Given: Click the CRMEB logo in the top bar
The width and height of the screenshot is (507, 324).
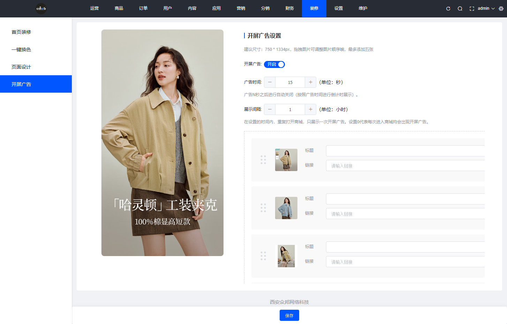Looking at the screenshot, I should tap(41, 8).
